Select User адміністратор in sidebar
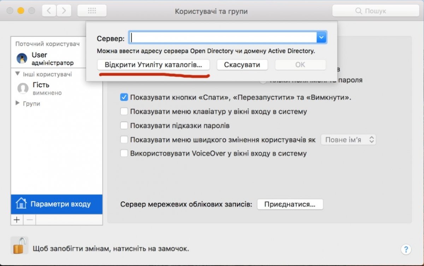 click(x=57, y=59)
